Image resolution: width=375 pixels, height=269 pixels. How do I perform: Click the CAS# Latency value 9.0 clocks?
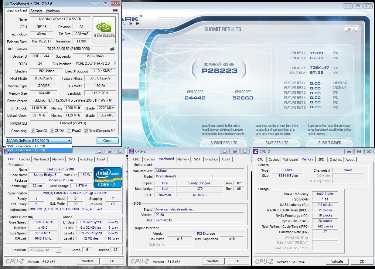[x=325, y=205]
